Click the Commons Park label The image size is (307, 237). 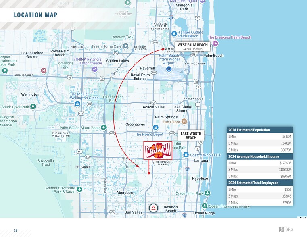pyautogui.click(x=65, y=65)
